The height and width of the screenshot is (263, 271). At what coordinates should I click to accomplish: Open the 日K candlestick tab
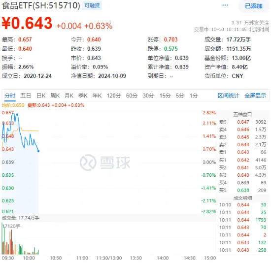41,96
